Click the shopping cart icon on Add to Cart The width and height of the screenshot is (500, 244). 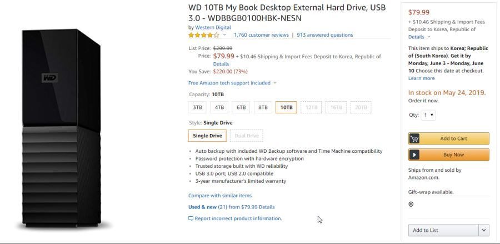[414, 139]
